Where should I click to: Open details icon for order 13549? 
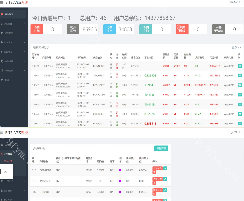click(240, 66)
